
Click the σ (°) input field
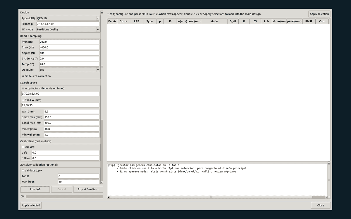click(x=66, y=153)
